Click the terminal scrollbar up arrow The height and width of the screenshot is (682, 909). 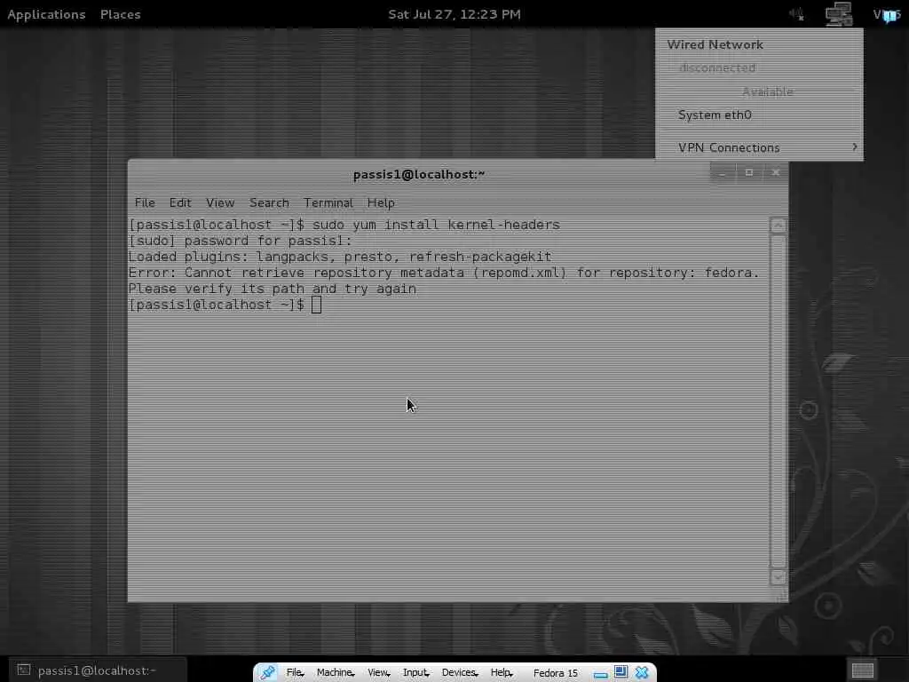pyautogui.click(x=778, y=225)
